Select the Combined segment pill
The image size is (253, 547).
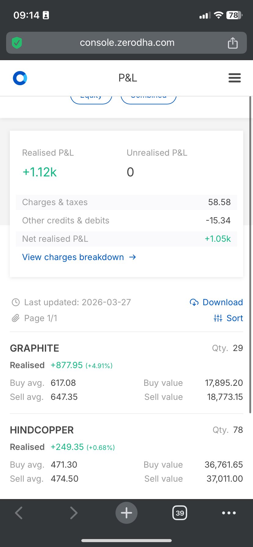click(148, 99)
